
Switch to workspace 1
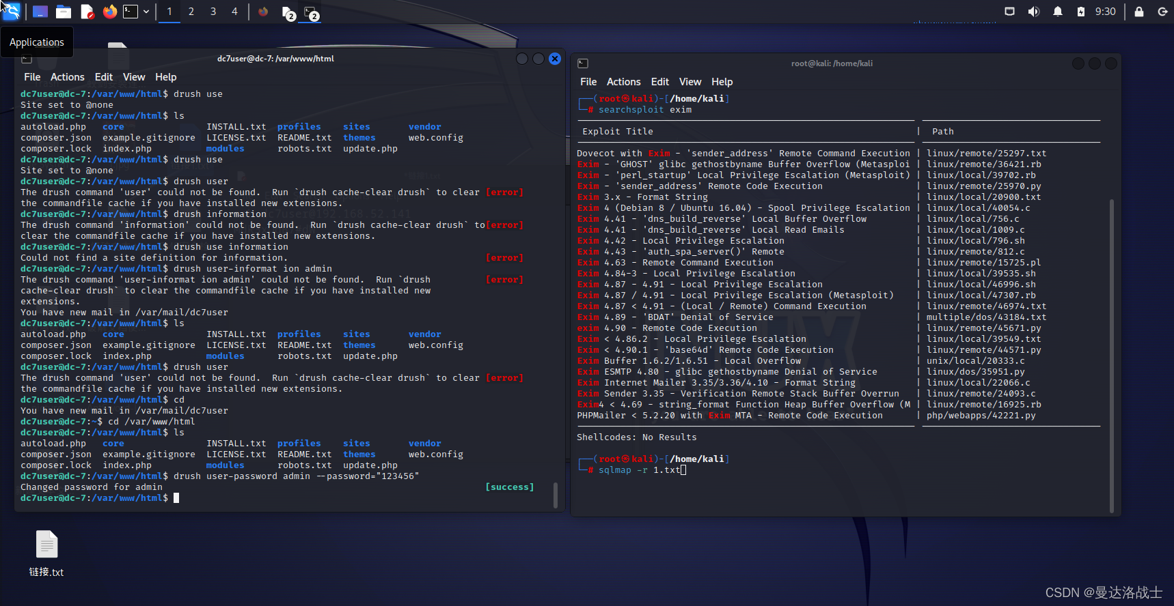pos(169,12)
